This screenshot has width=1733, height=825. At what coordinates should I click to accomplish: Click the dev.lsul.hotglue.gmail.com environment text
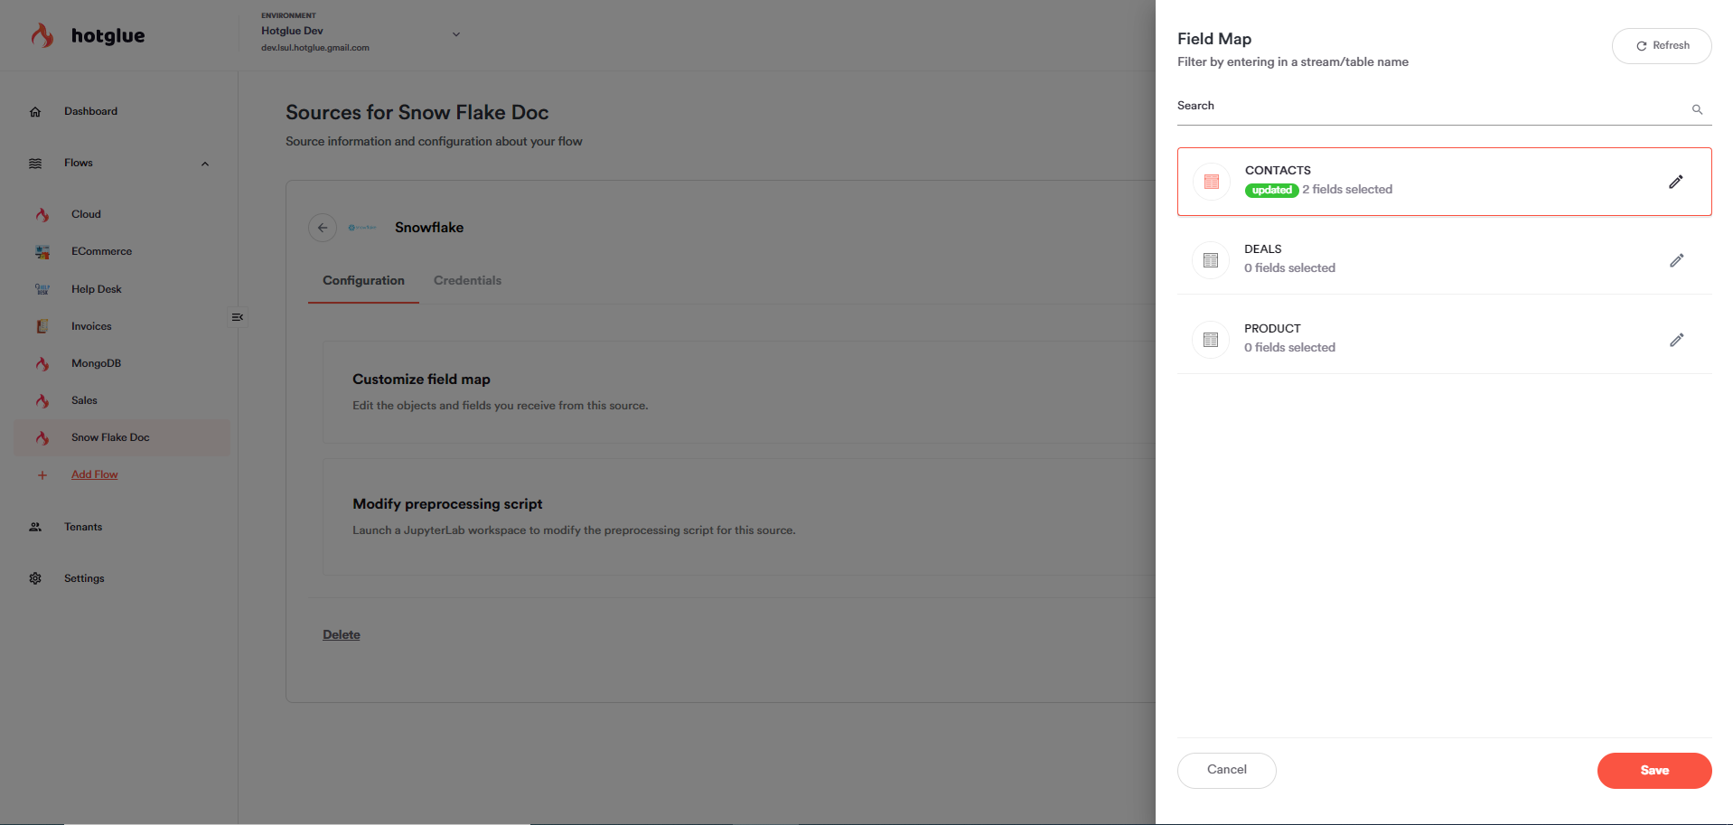tap(315, 48)
